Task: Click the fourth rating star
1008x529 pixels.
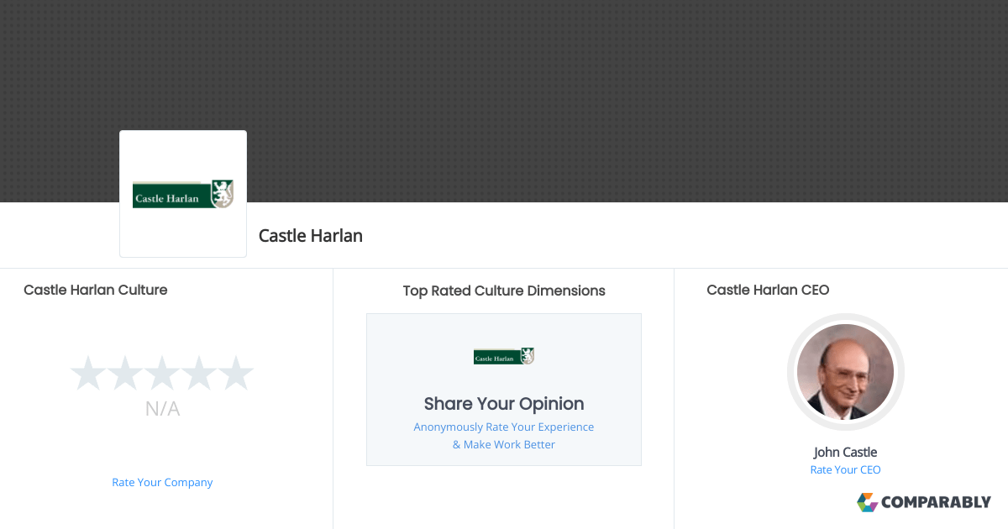Action: (199, 373)
